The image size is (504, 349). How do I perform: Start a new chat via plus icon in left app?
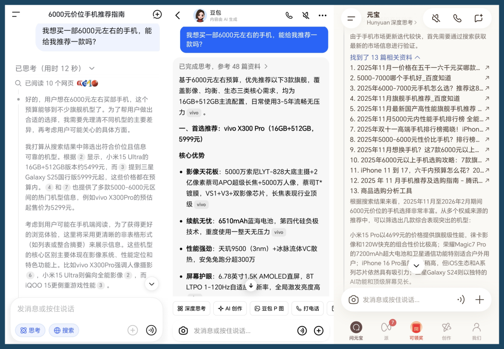pos(157,14)
